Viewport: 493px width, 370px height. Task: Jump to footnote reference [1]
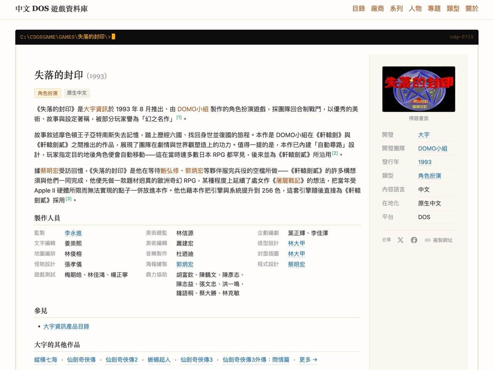(179, 117)
